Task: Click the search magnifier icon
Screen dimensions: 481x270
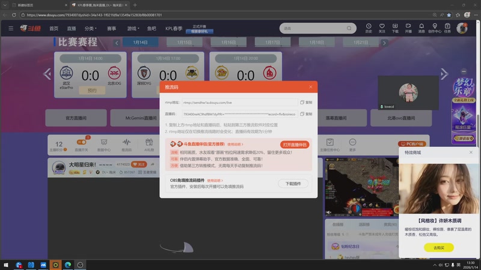Action: 349,28
